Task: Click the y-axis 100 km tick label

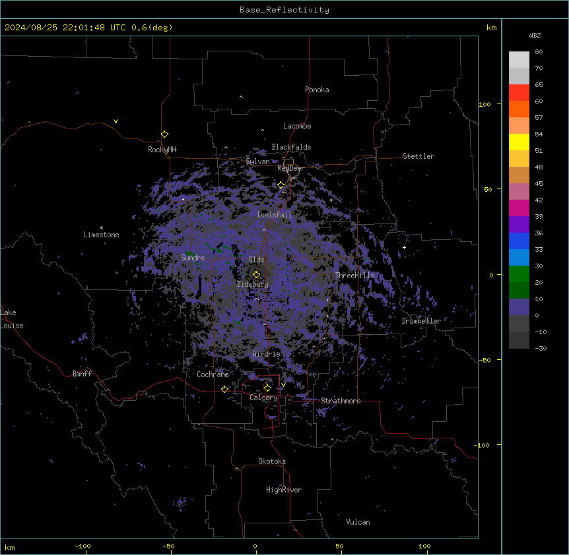Action: coord(485,104)
